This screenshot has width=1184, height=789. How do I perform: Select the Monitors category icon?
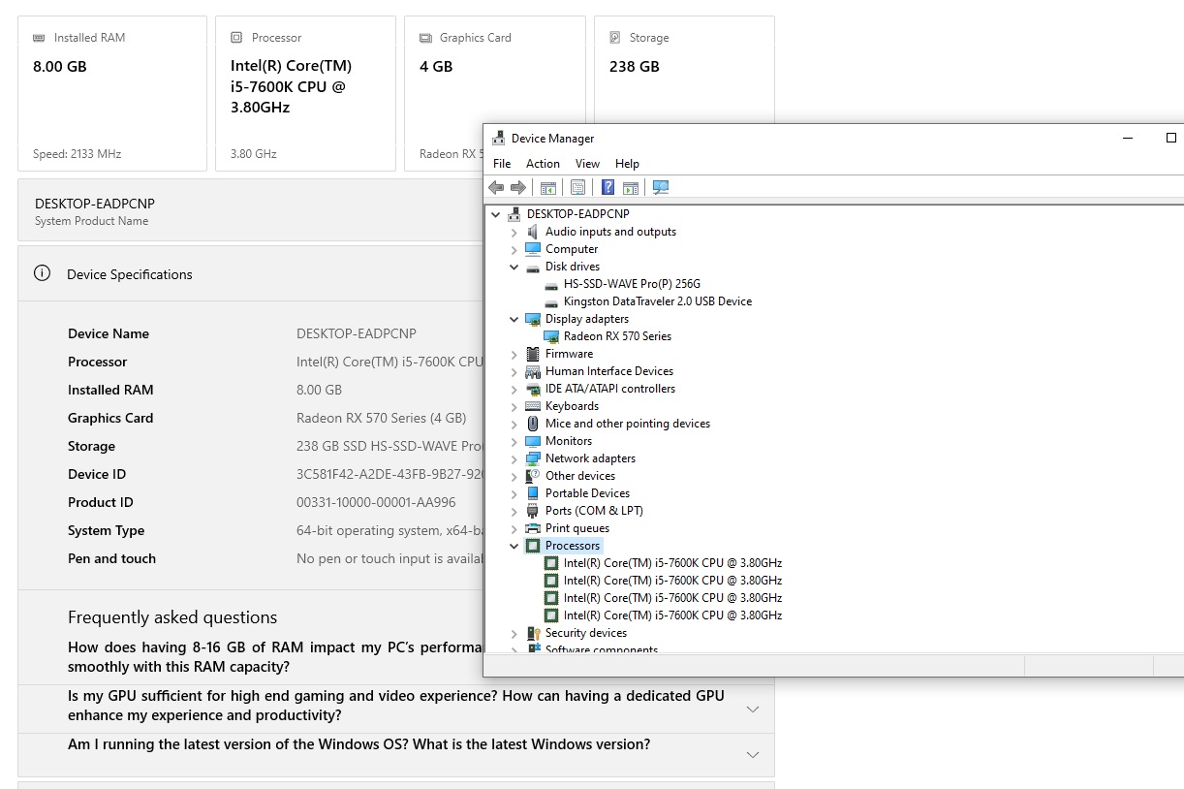533,441
